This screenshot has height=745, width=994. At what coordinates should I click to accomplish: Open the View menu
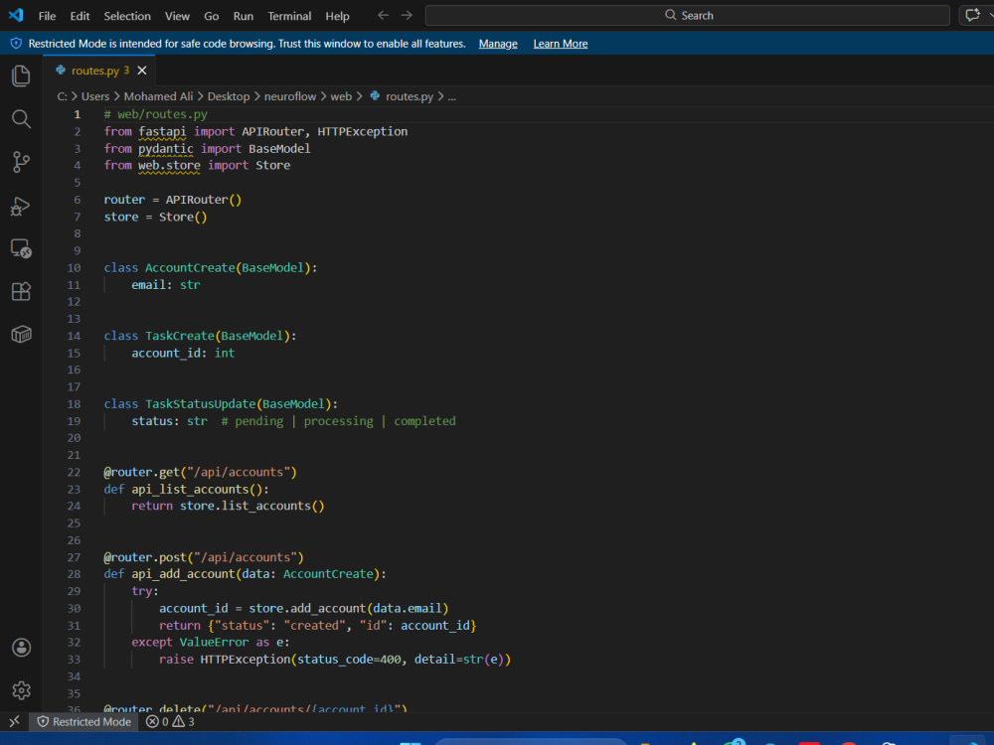coord(177,16)
